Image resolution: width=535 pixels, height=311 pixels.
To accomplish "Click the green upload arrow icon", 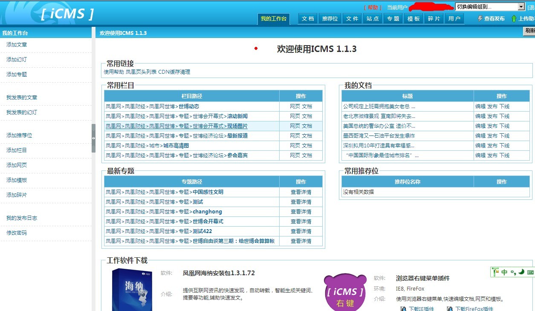I will click(514, 19).
